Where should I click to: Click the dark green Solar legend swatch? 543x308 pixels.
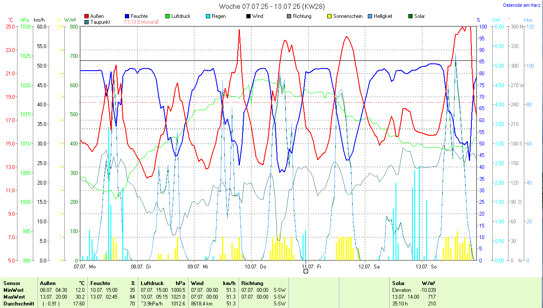[x=410, y=16]
